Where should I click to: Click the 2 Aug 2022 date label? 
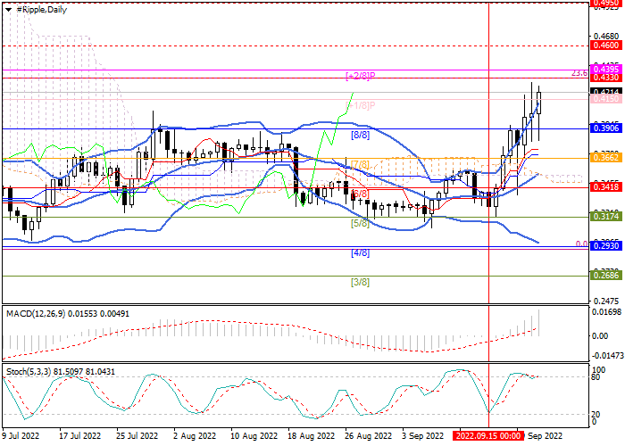pos(193,437)
